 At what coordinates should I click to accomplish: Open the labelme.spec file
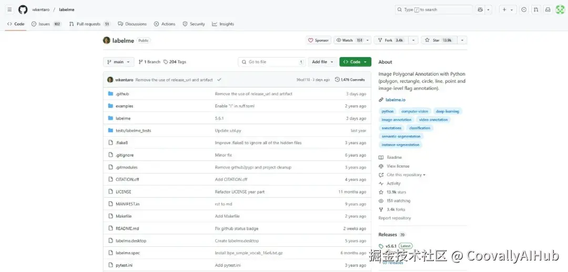[x=127, y=253]
